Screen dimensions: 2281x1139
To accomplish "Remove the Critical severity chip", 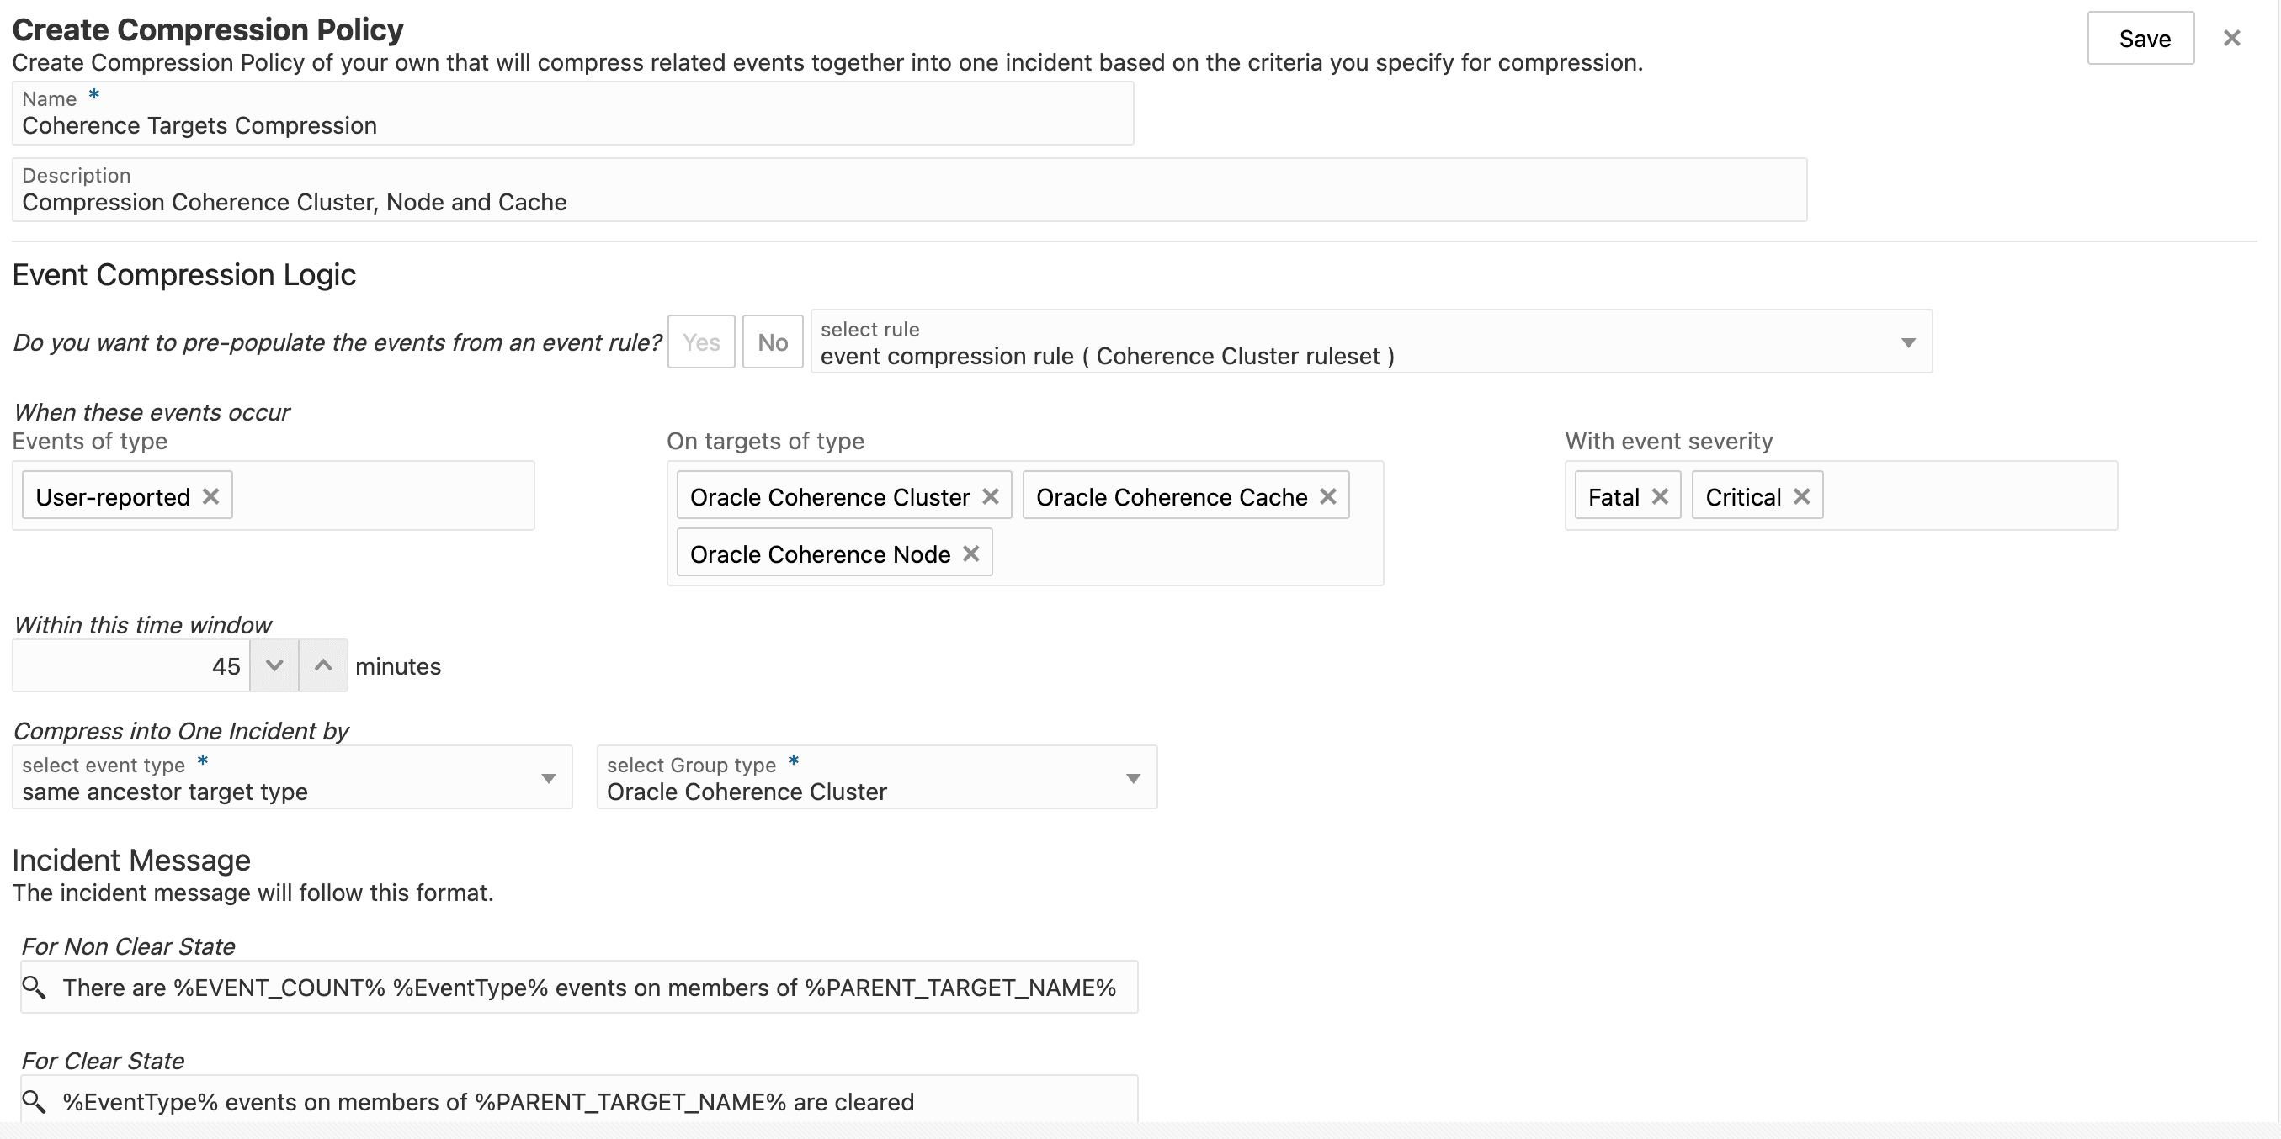I will coord(1802,496).
